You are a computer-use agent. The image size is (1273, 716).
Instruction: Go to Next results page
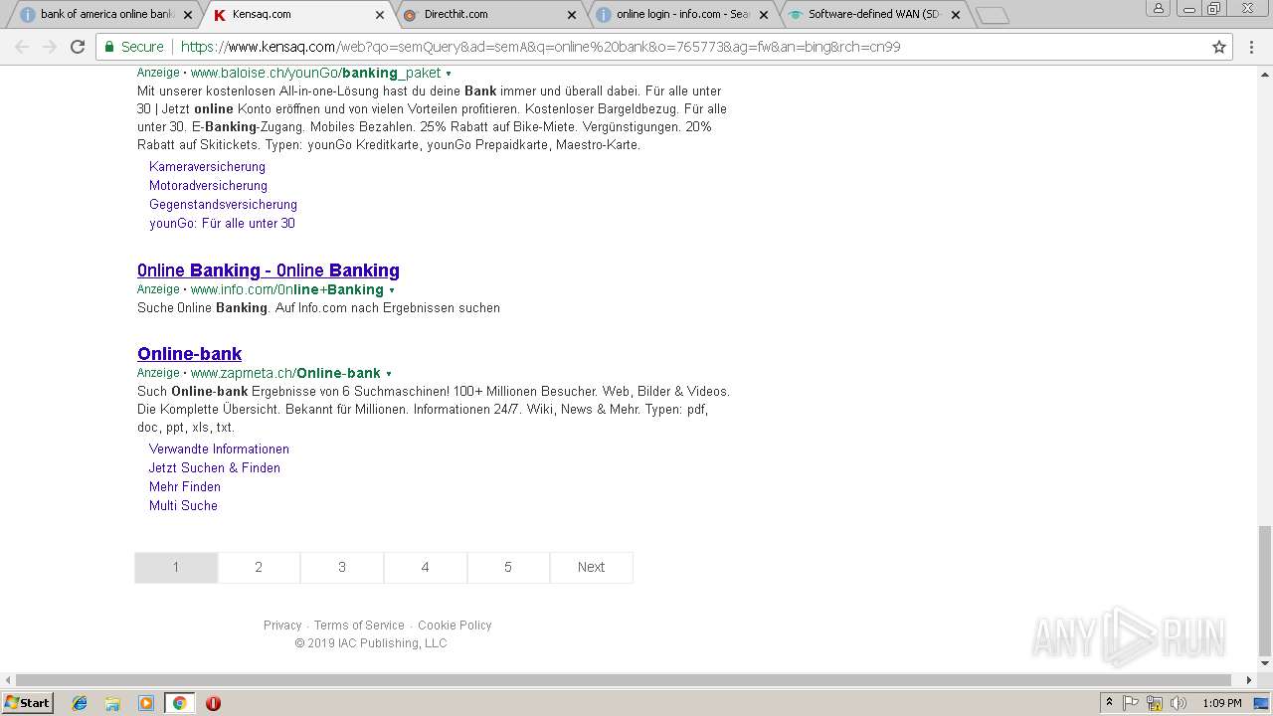[x=591, y=567]
